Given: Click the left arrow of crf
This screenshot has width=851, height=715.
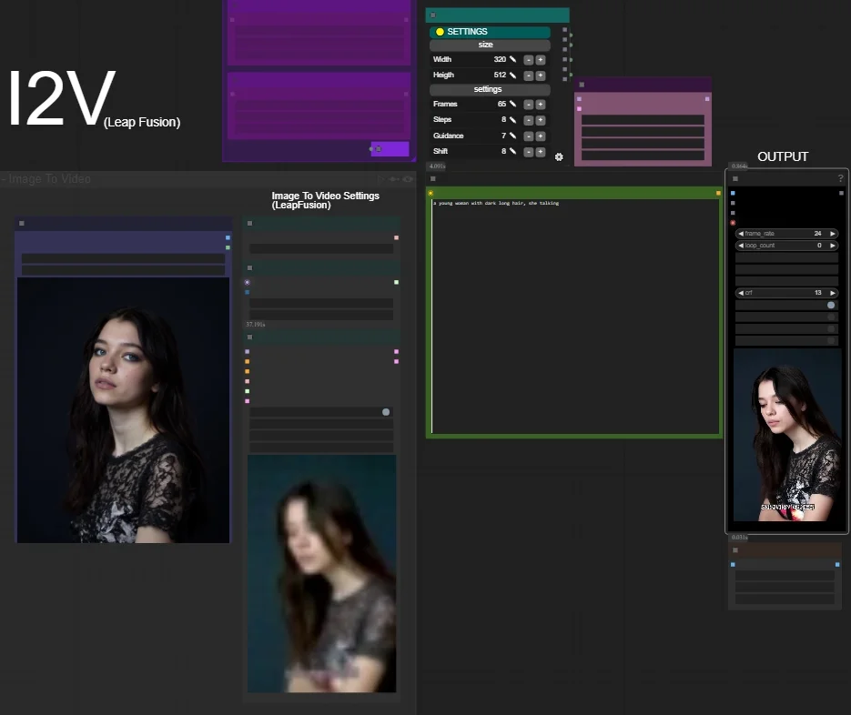Looking at the screenshot, I should click(x=741, y=292).
